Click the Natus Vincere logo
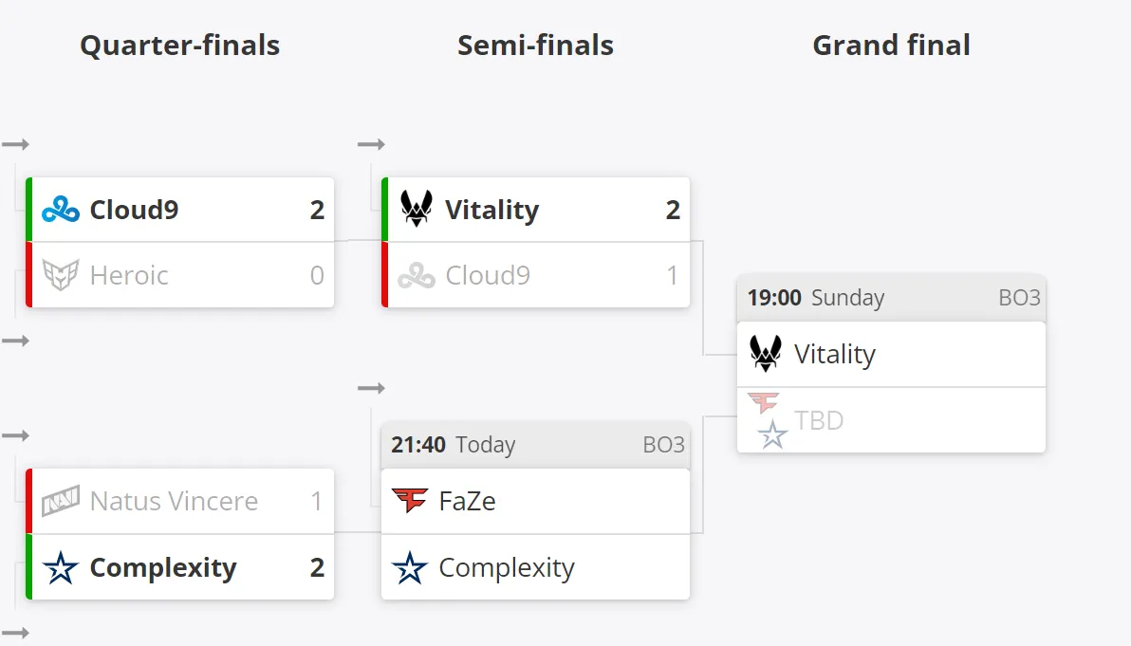Viewport: 1131px width, 646px height. tap(61, 501)
